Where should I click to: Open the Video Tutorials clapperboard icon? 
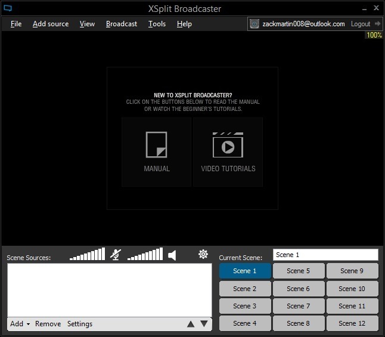(x=228, y=145)
